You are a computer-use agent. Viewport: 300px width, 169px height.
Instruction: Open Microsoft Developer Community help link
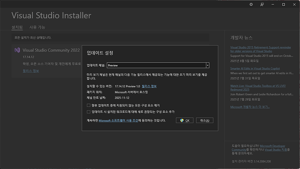259,148
